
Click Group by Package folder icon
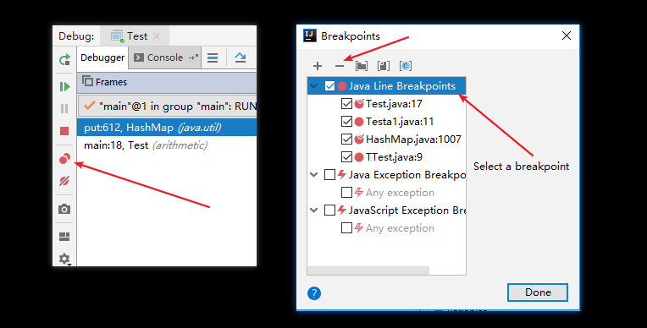coord(362,66)
